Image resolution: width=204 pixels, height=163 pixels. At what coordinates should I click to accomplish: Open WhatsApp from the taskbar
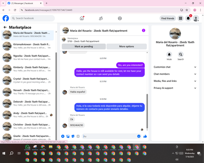tap(27, 147)
